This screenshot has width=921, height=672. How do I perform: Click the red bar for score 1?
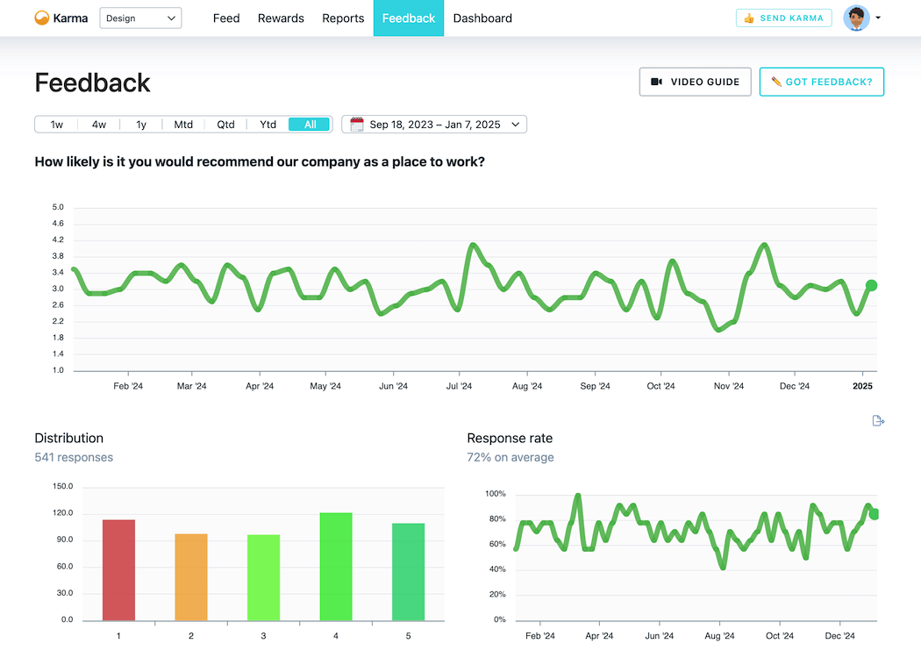tap(118, 570)
